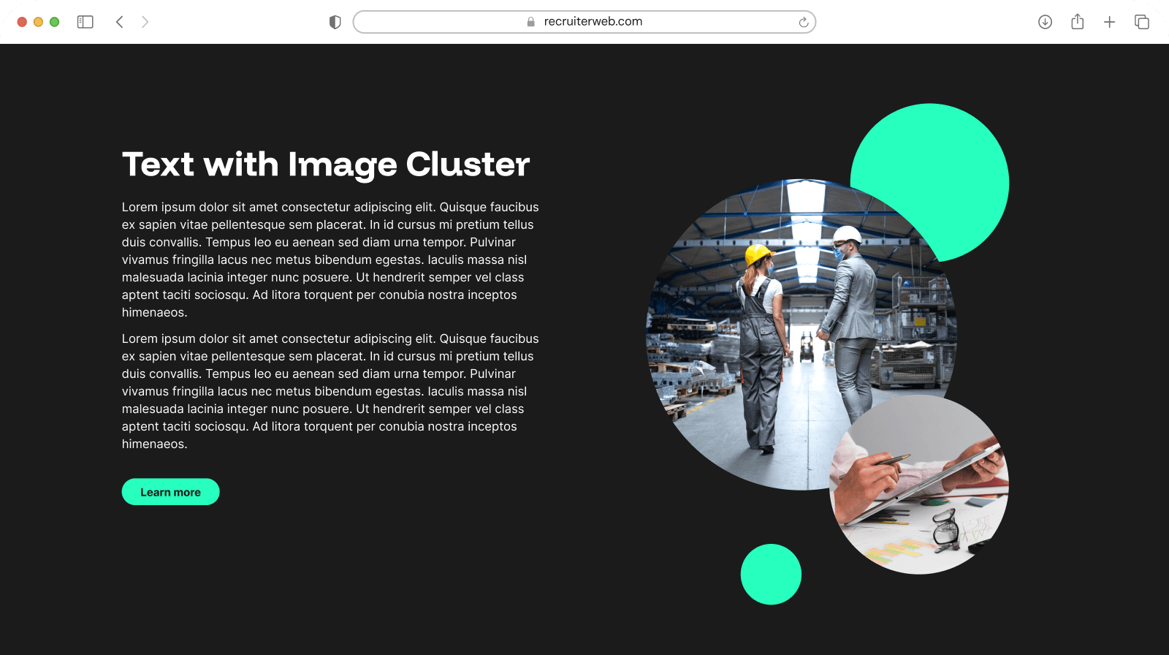Viewport: 1169px width, 655px height.
Task: Click the small green circle below images
Action: [x=771, y=575]
